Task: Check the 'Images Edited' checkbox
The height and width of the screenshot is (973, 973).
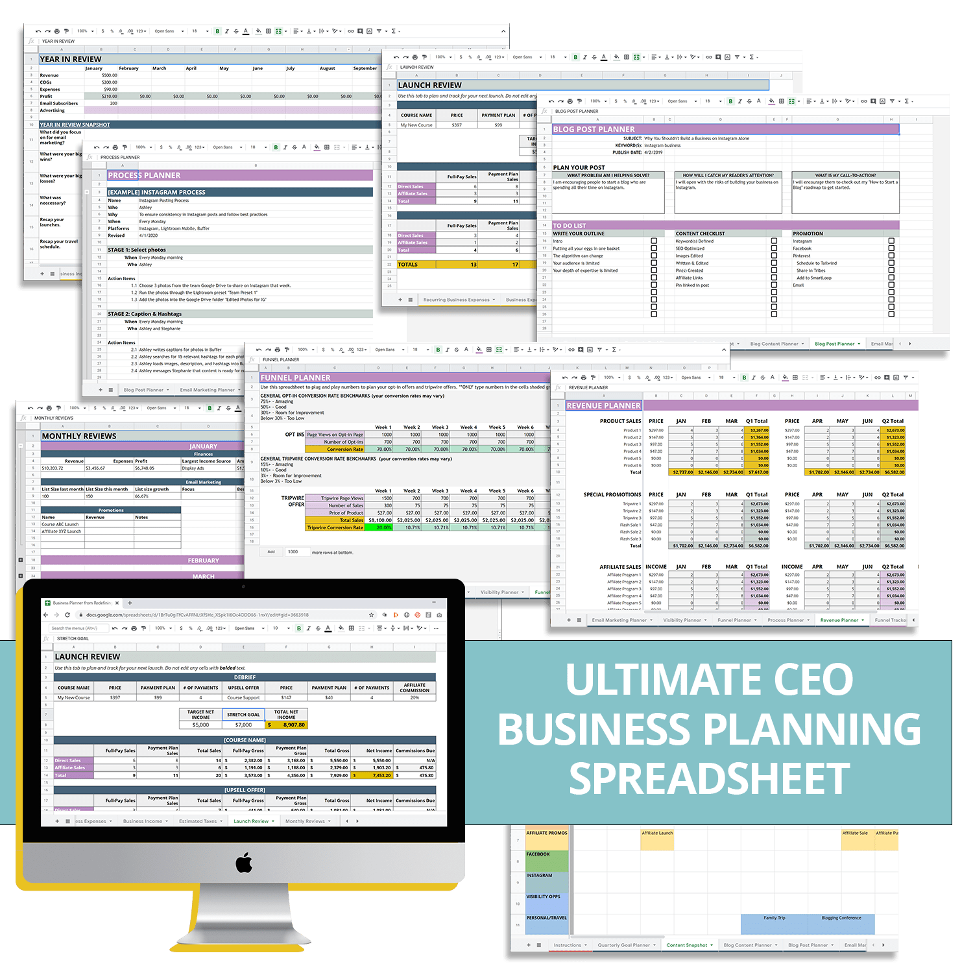Action: click(x=774, y=256)
